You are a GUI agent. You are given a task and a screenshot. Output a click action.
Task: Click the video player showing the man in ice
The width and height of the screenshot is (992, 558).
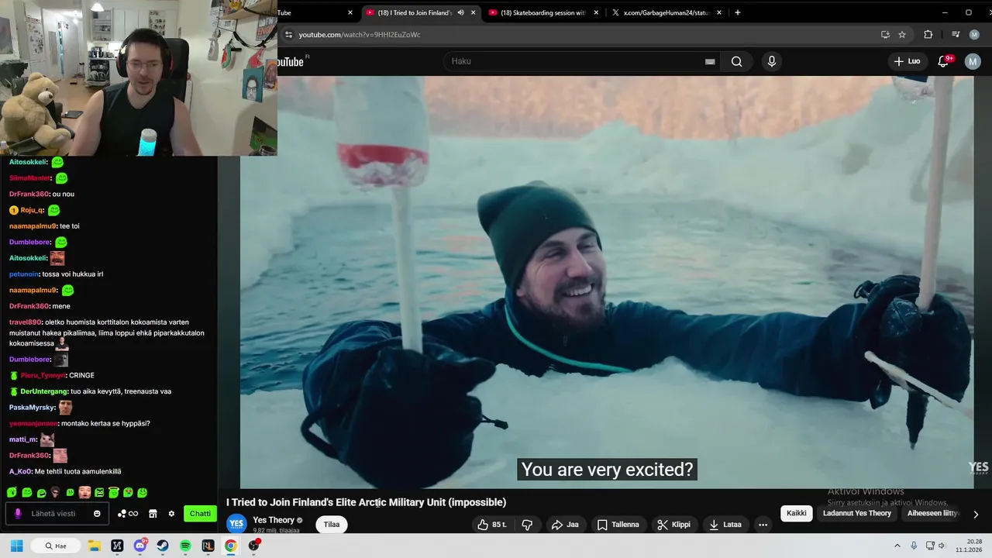coord(607,282)
